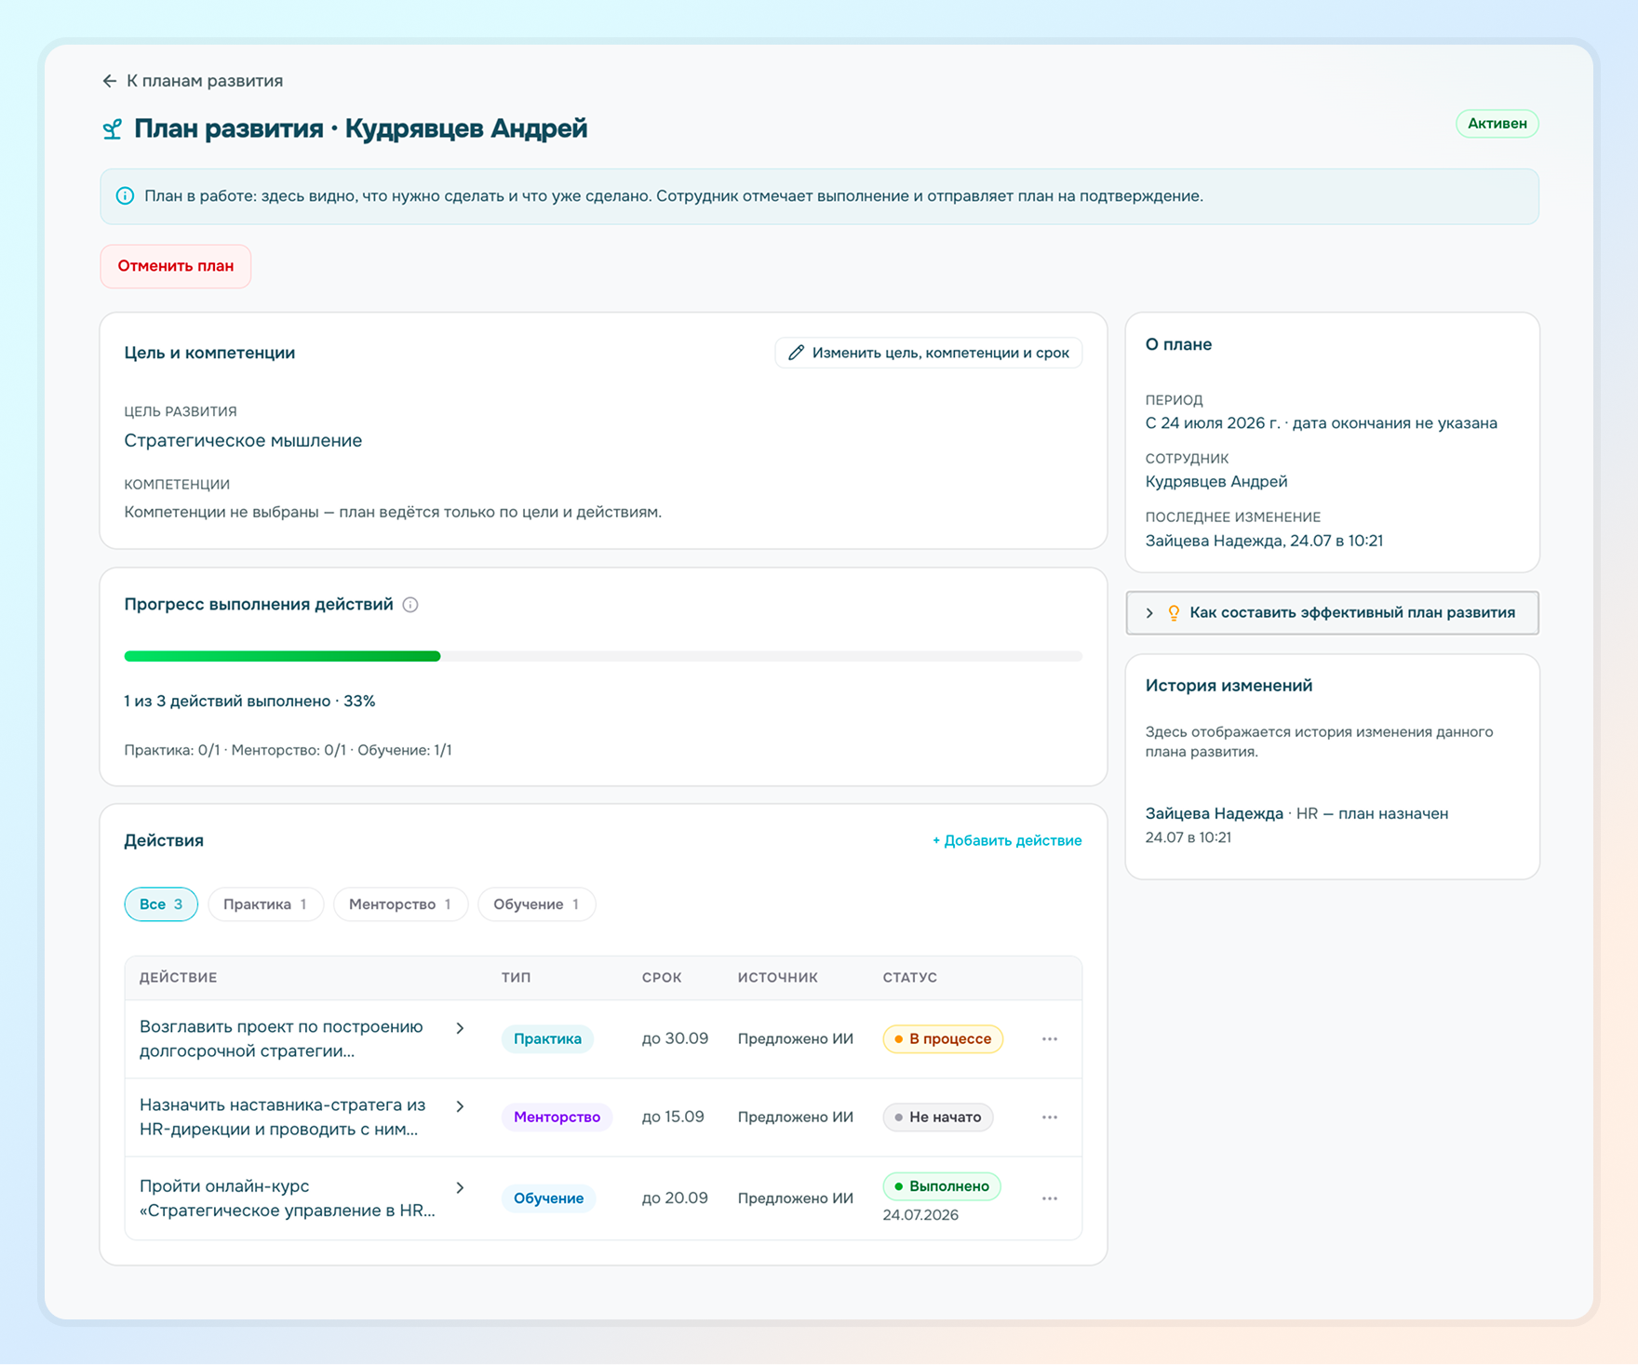Select the 'Все 3' filter tab
This screenshot has width=1638, height=1365.
click(x=161, y=904)
